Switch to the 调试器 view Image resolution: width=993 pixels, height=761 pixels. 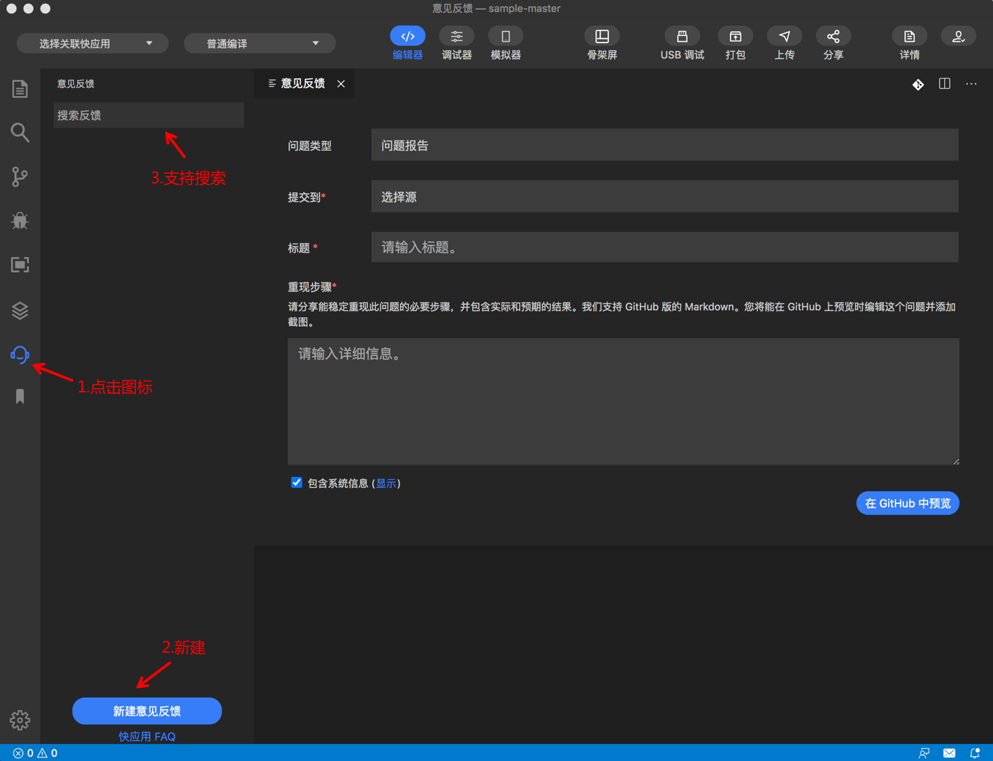(457, 43)
